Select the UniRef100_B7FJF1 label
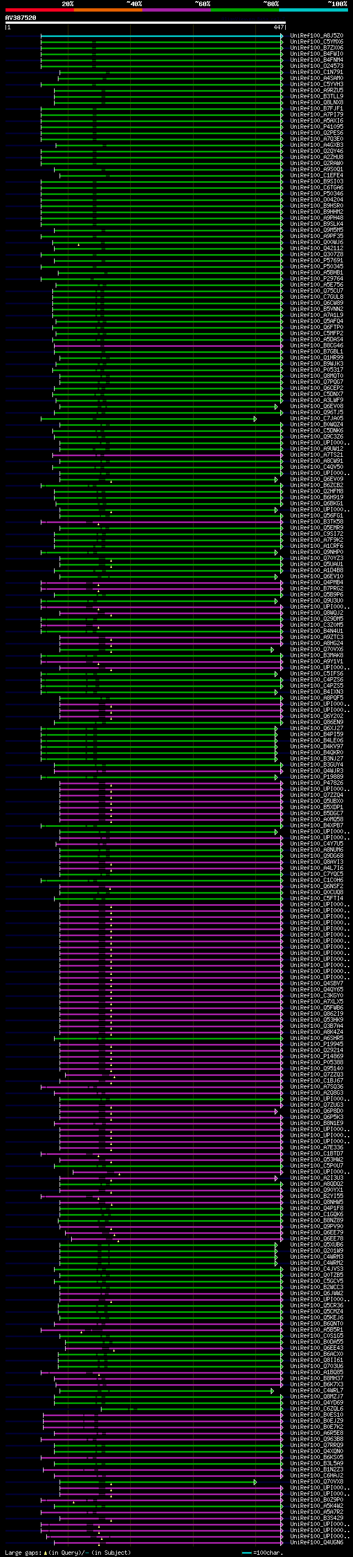This screenshot has height=1557, width=353. [x=317, y=108]
